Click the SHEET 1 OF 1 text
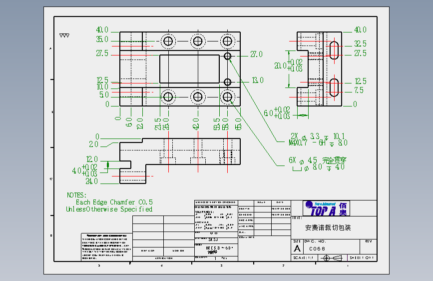This screenshot has width=433, height=281. [362, 258]
